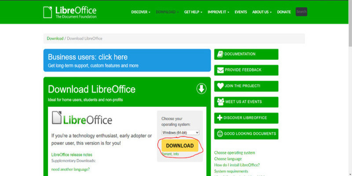The height and width of the screenshot is (176, 352).
Task: Open the System requirements link
Action: tap(231, 171)
